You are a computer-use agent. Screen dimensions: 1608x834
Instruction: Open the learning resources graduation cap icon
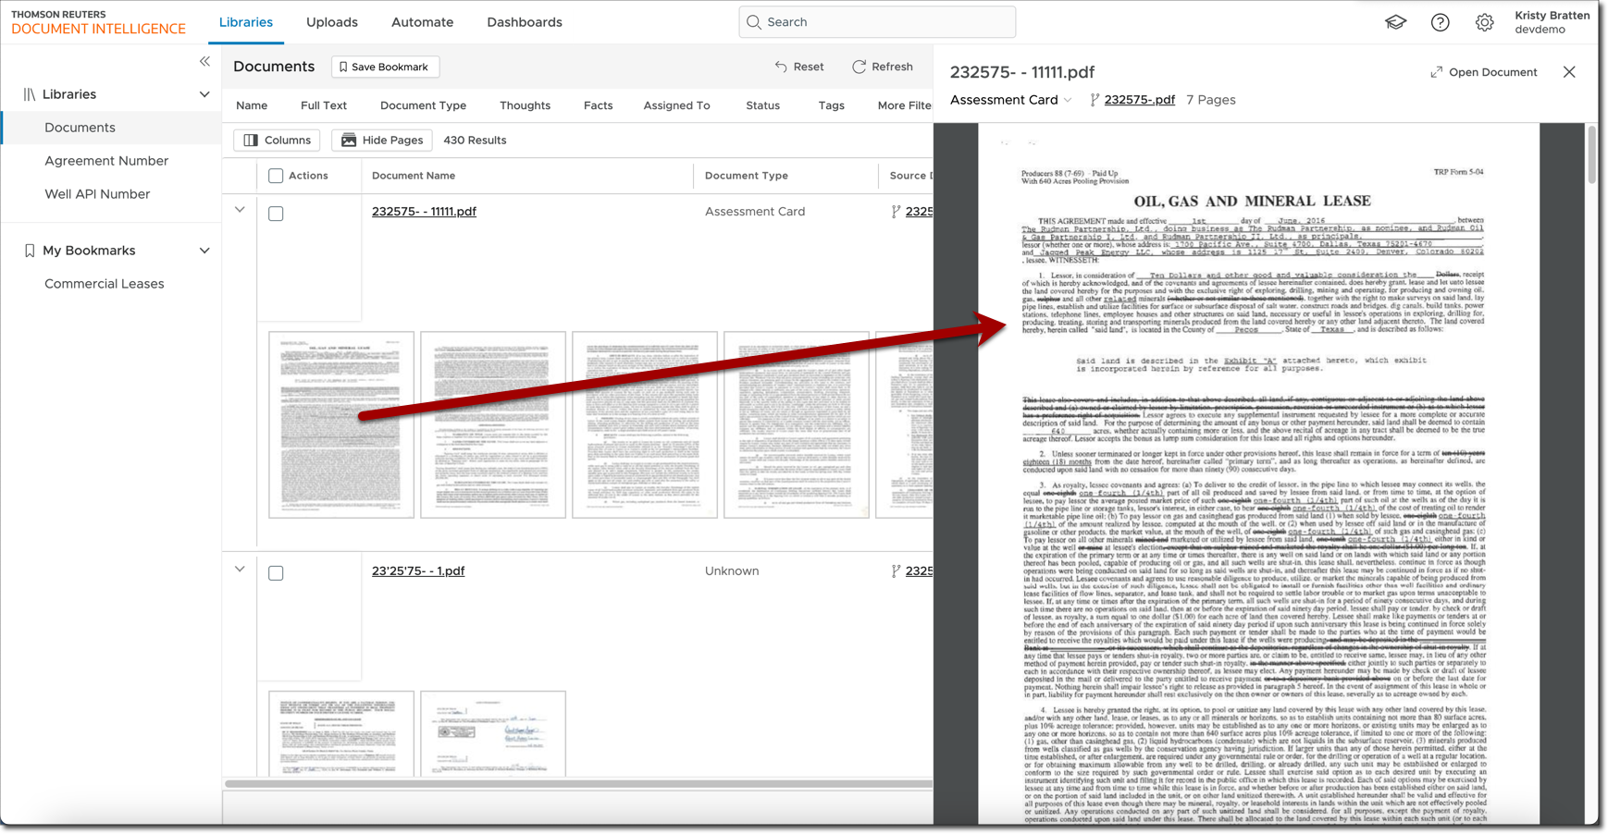pyautogui.click(x=1395, y=21)
